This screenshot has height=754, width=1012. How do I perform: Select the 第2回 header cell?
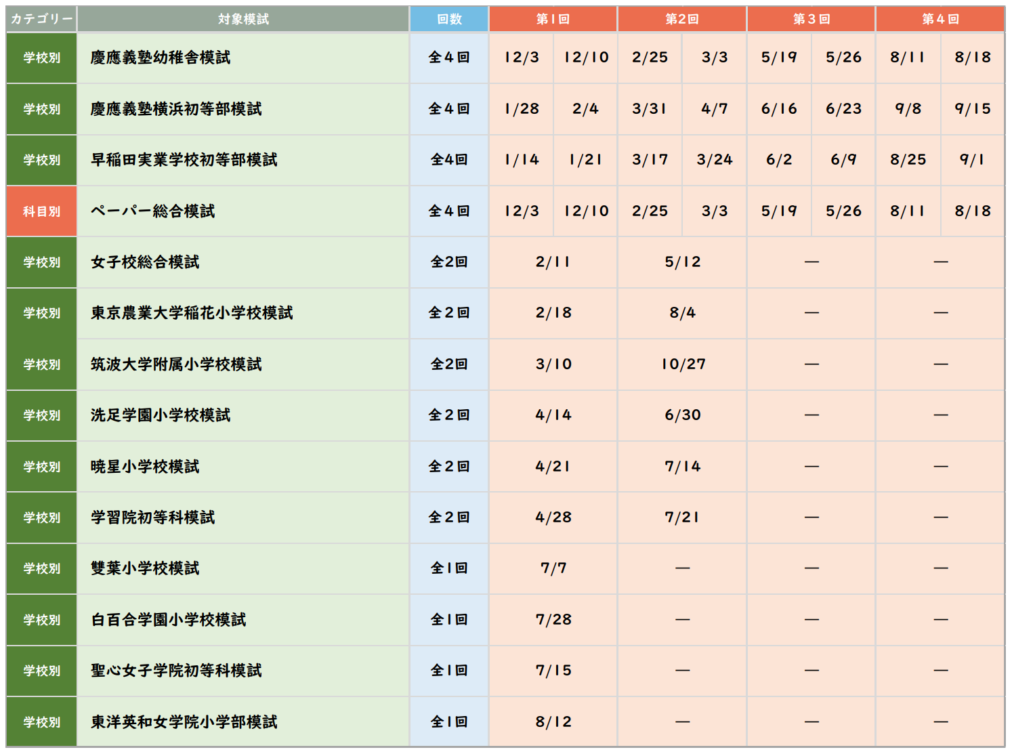pyautogui.click(x=682, y=19)
